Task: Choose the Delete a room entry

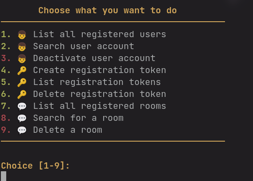Action: pyautogui.click(x=68, y=130)
